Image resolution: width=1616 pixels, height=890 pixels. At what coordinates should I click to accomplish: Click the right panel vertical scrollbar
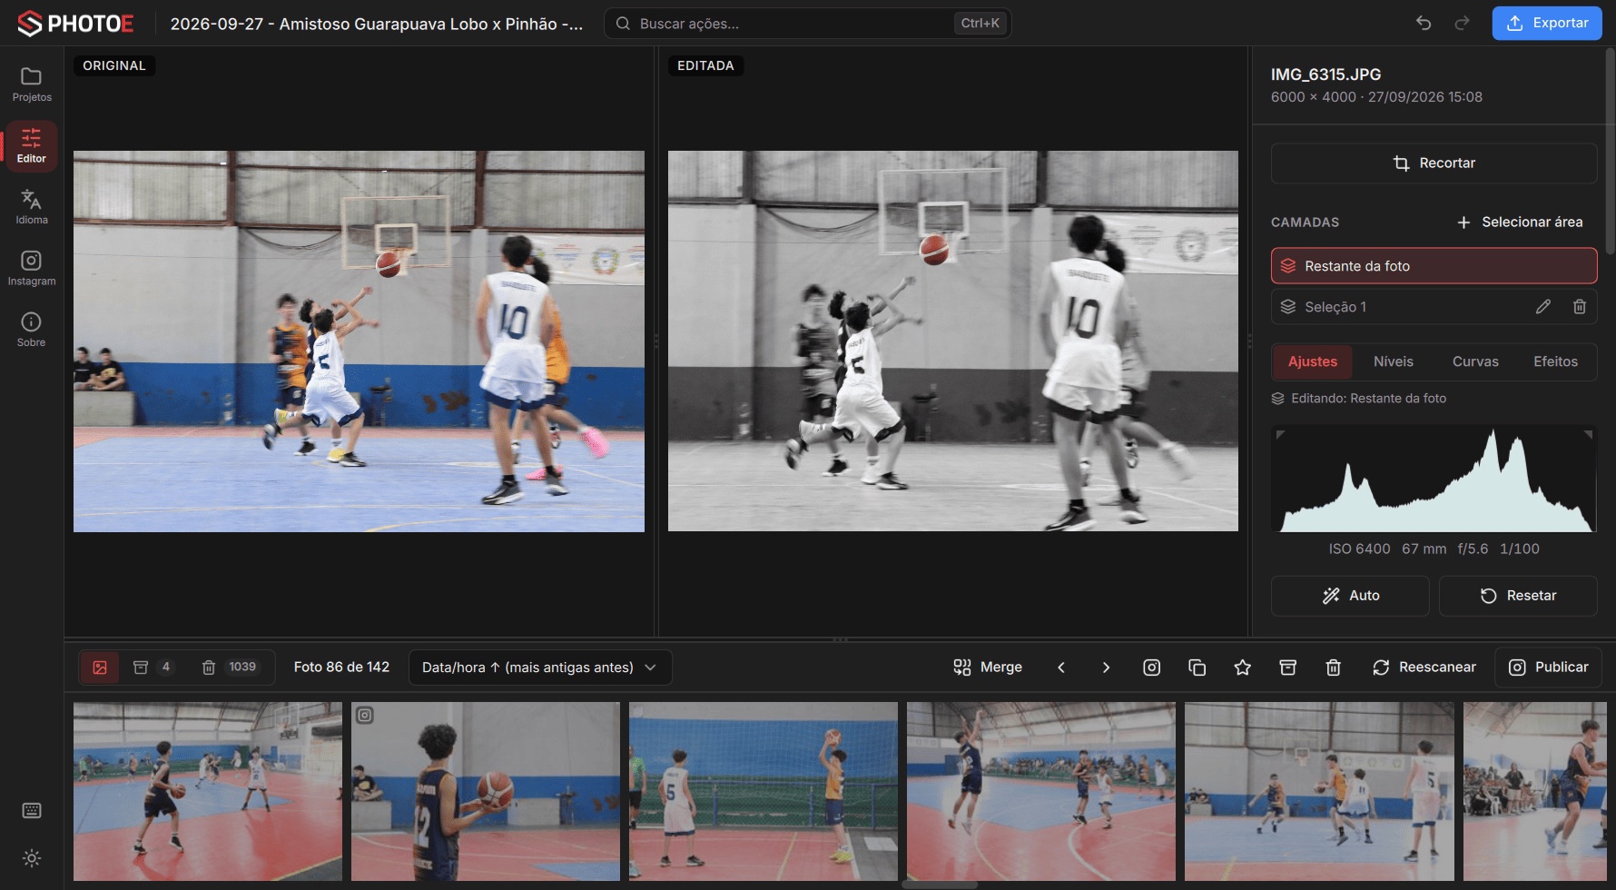1610,152
